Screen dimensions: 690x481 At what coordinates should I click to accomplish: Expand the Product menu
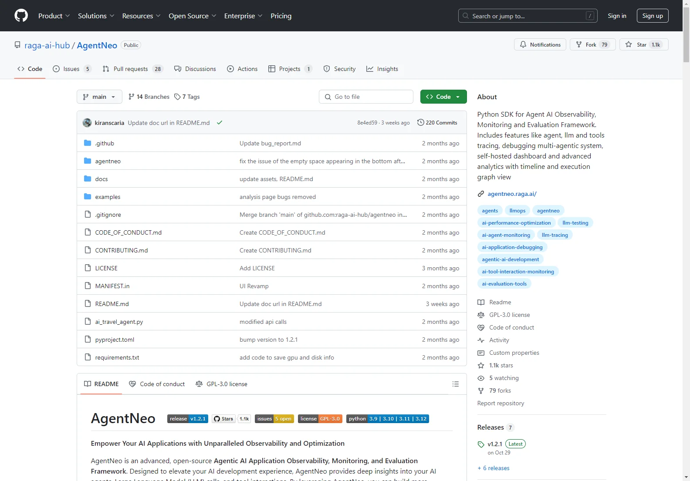pyautogui.click(x=54, y=16)
